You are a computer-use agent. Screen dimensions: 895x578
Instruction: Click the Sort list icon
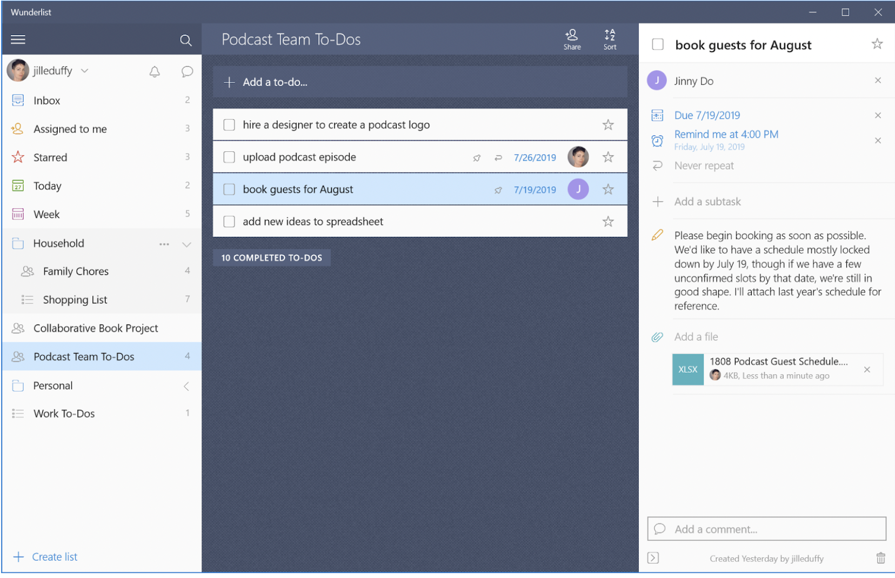coord(610,39)
